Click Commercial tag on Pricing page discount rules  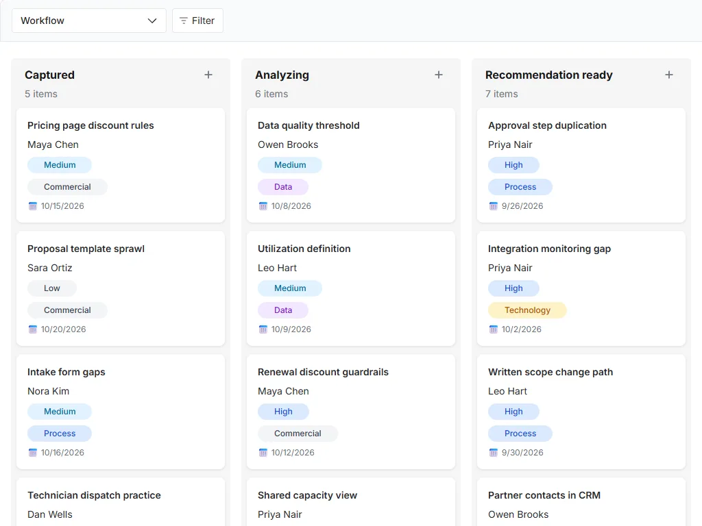67,187
